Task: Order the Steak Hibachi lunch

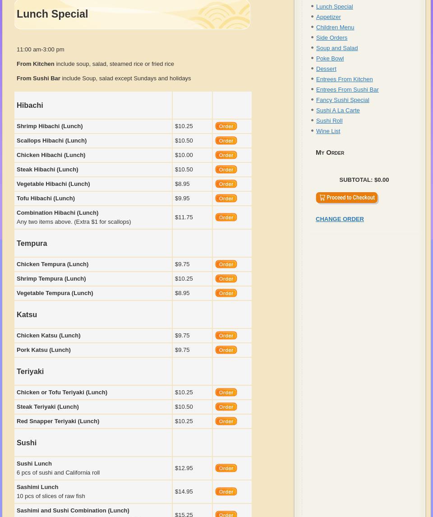Action: pos(226,170)
